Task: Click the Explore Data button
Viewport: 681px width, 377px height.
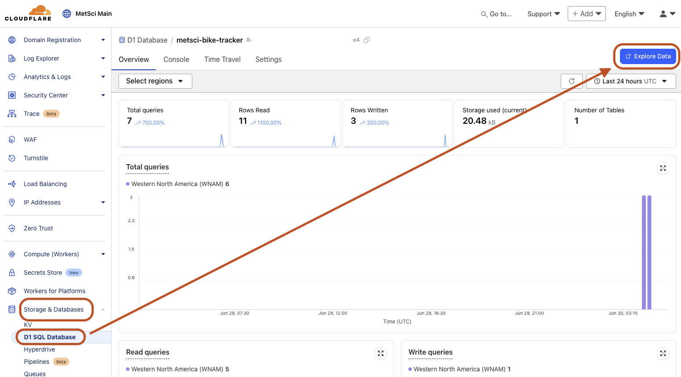Action: point(647,56)
